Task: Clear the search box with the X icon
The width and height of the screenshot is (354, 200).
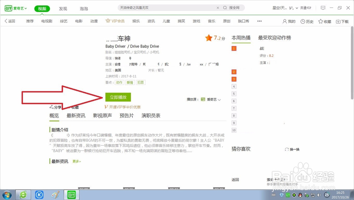Action: (x=218, y=8)
